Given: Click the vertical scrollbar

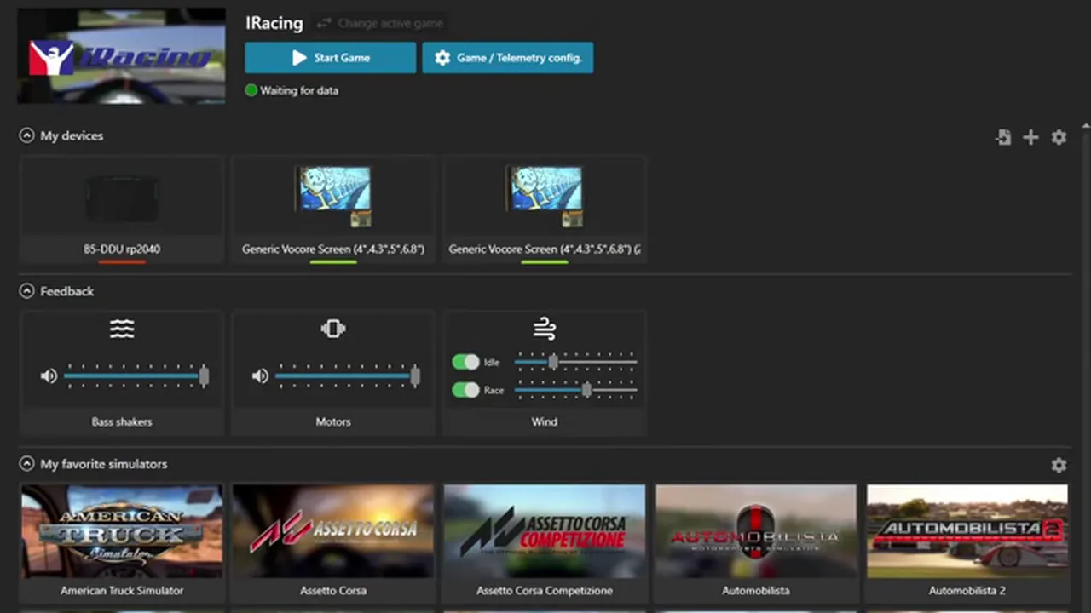Looking at the screenshot, I should click(1086, 366).
